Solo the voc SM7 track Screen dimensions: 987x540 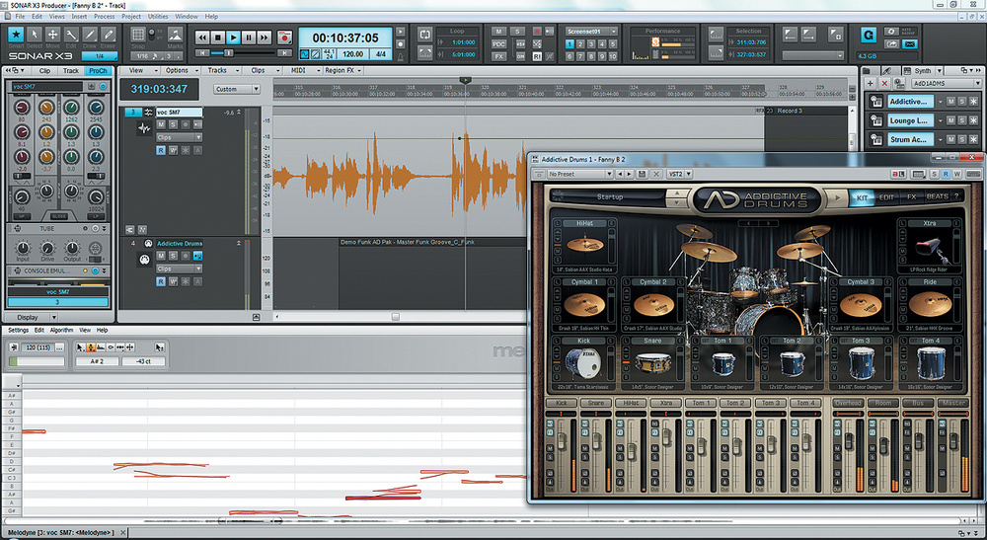pyautogui.click(x=173, y=124)
